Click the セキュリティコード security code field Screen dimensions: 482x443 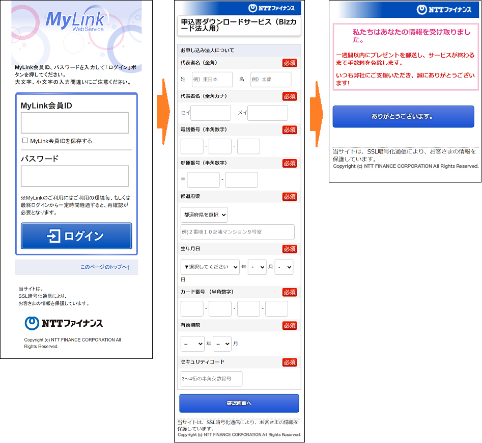211,379
